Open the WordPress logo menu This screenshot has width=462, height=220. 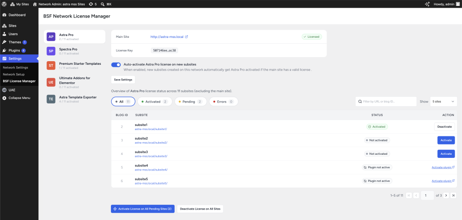(x=4, y=4)
